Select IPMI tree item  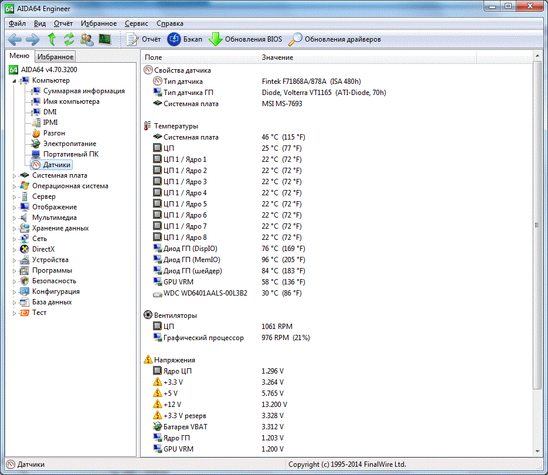click(50, 123)
